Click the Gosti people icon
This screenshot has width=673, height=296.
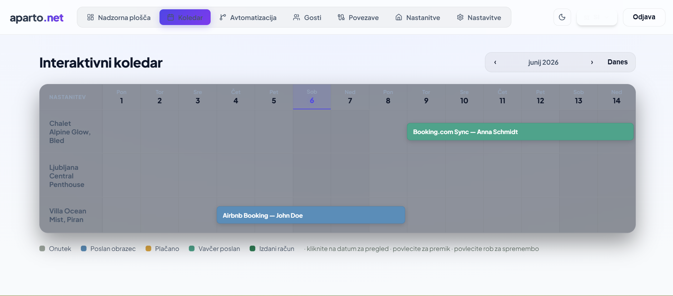coord(296,17)
